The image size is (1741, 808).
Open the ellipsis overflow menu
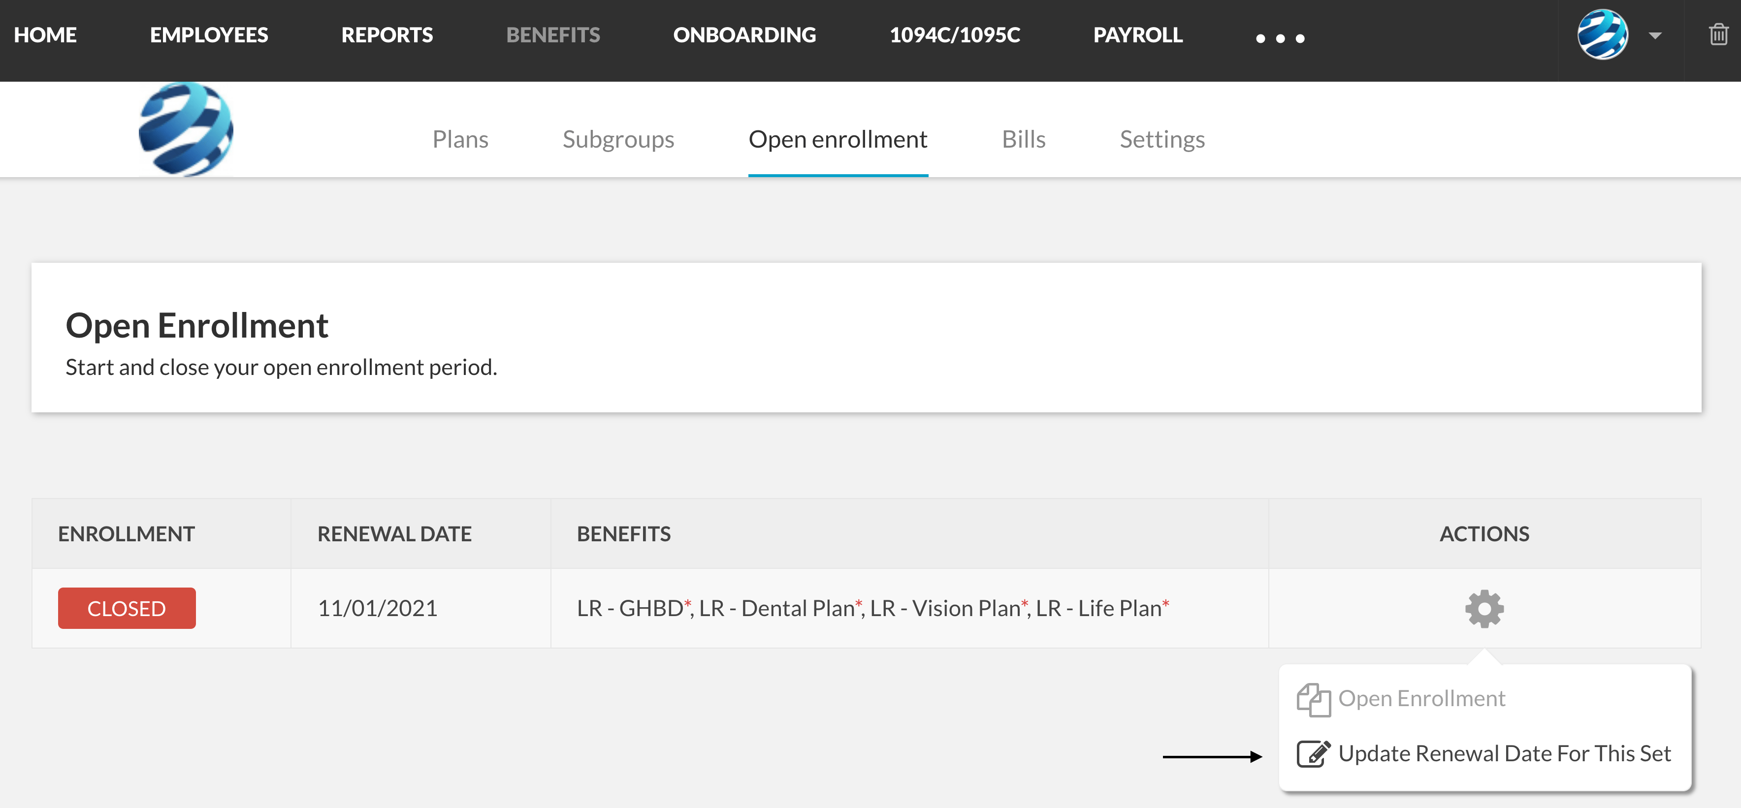point(1279,39)
